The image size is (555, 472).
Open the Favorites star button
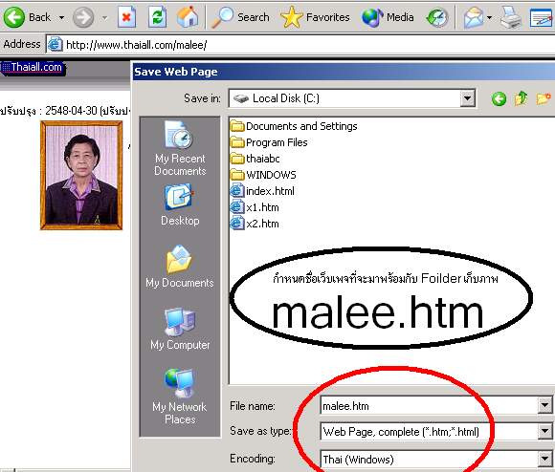coord(315,17)
